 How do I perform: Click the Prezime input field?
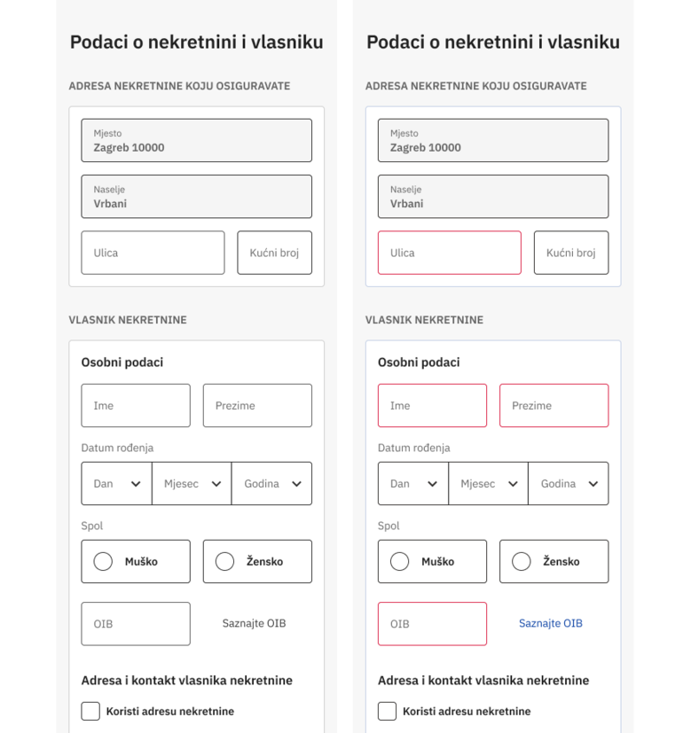point(256,405)
